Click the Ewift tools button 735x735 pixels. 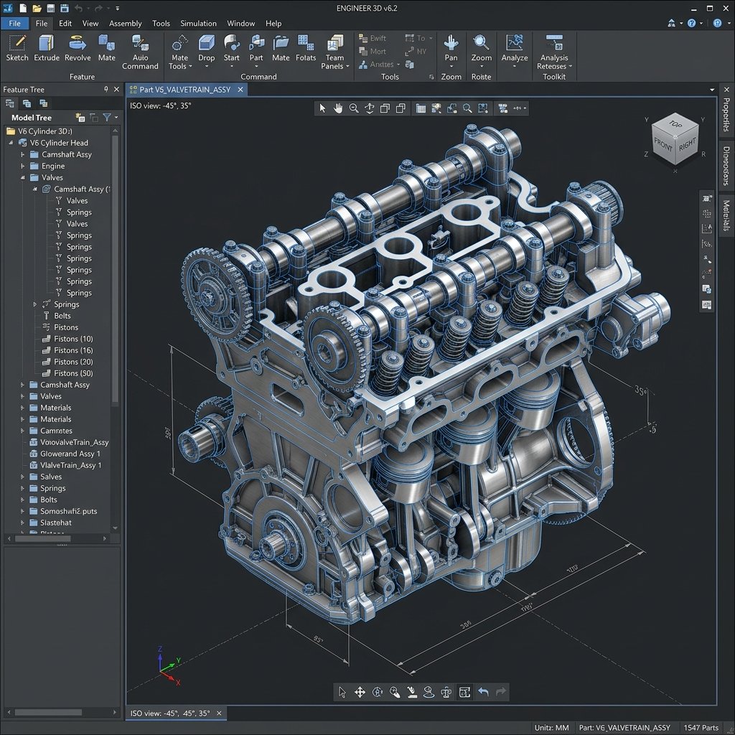click(373, 38)
